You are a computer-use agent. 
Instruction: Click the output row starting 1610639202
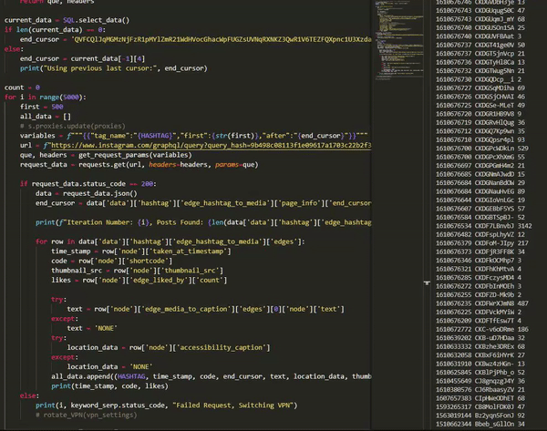coord(480,338)
